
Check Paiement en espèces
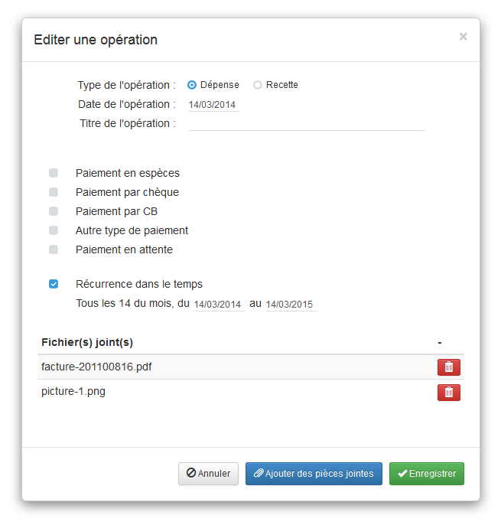click(x=54, y=173)
